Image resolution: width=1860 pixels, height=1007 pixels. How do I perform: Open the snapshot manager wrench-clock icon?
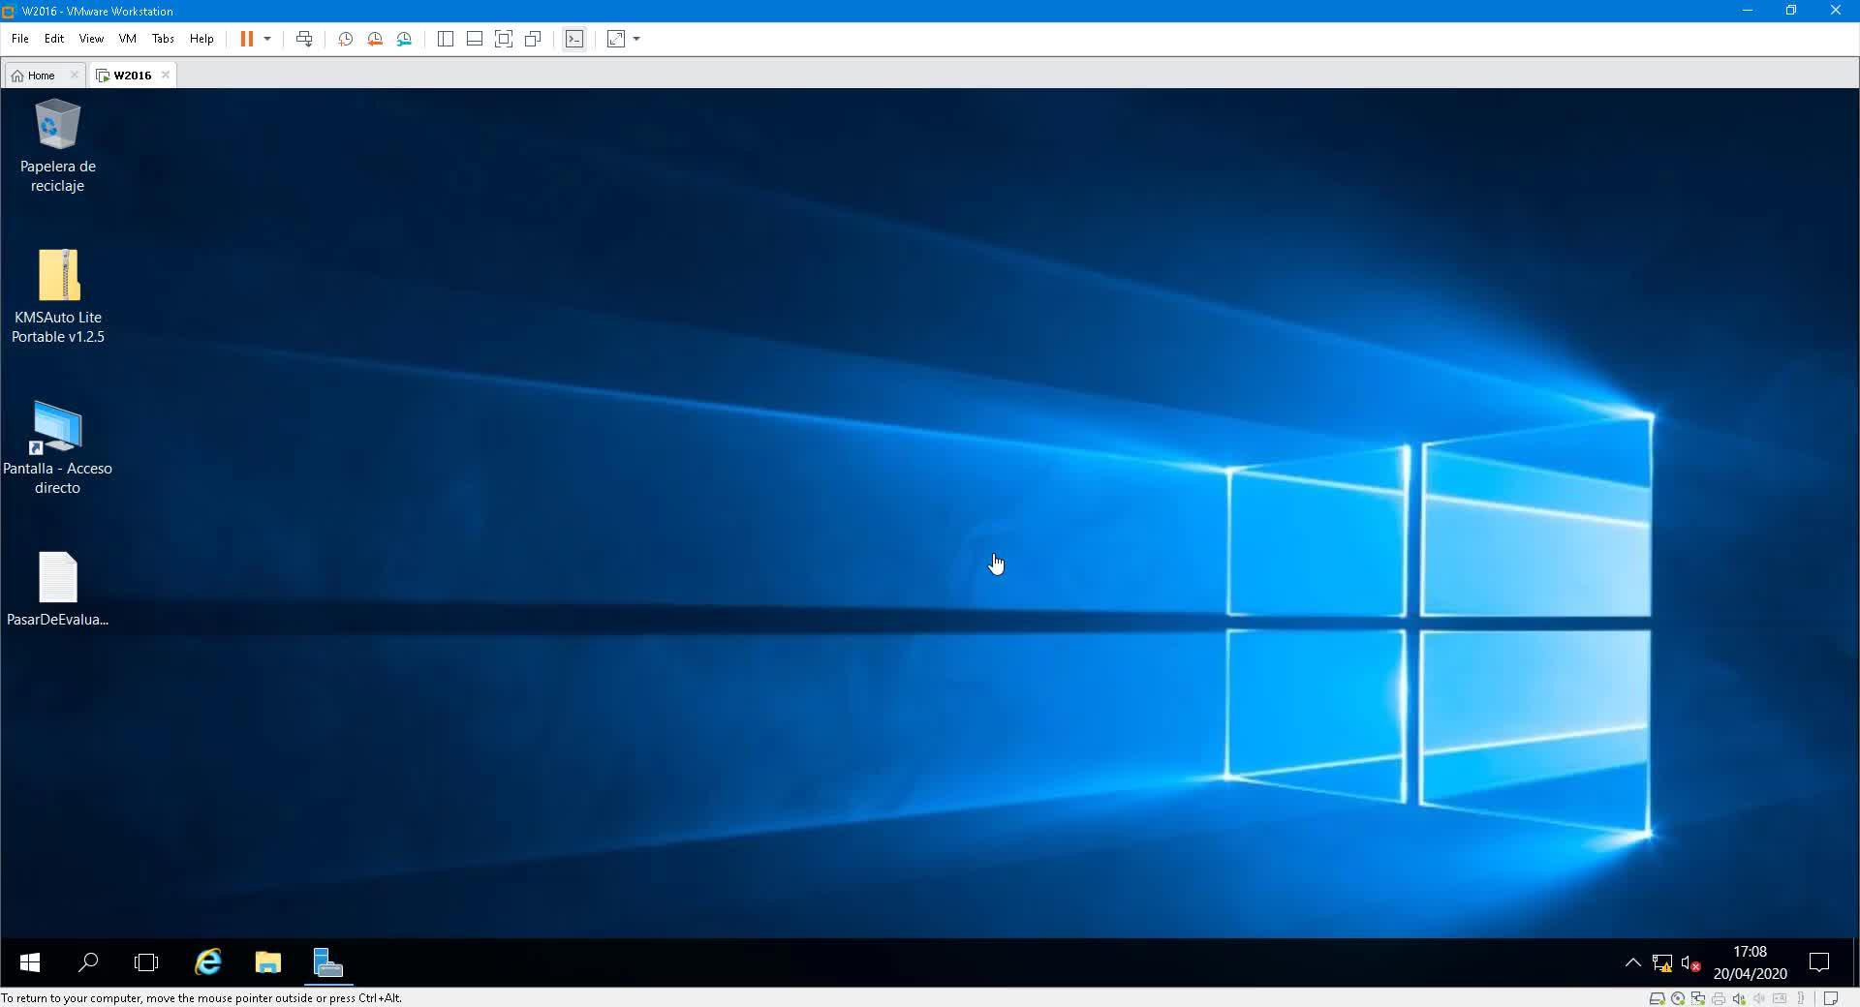(405, 39)
